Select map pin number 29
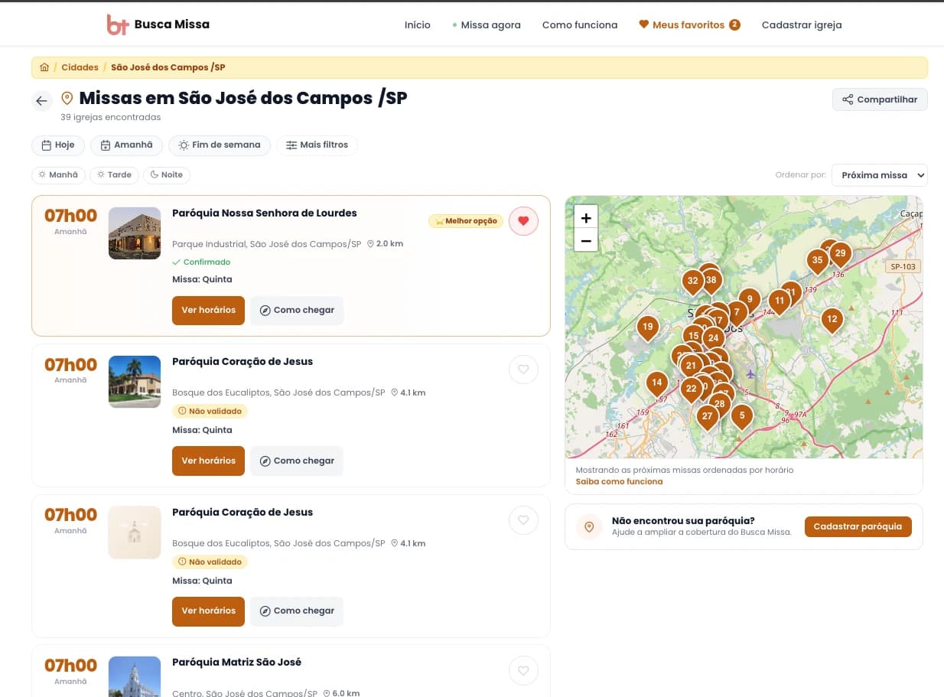 (x=840, y=253)
